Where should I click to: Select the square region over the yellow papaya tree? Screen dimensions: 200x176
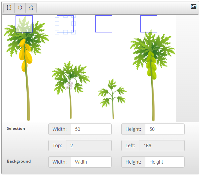click(24, 24)
